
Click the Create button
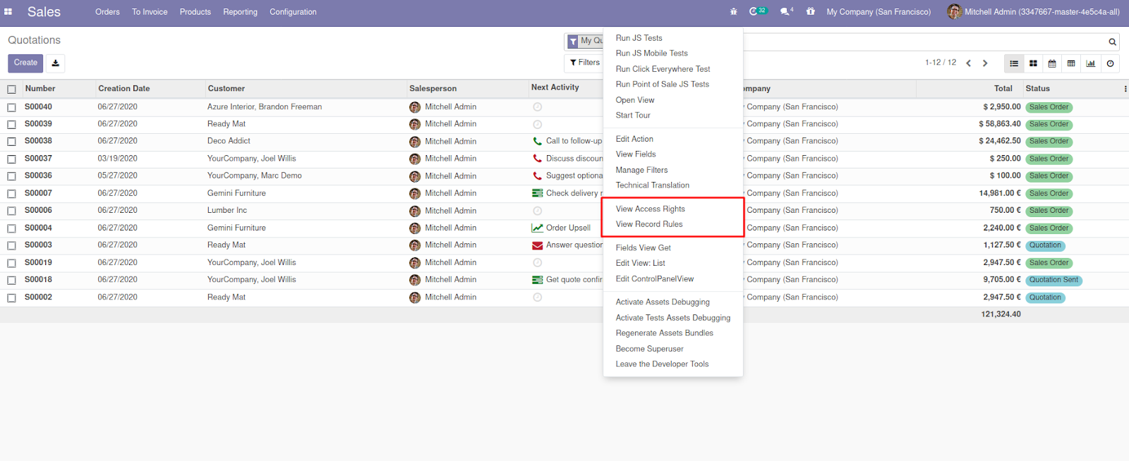pyautogui.click(x=25, y=63)
